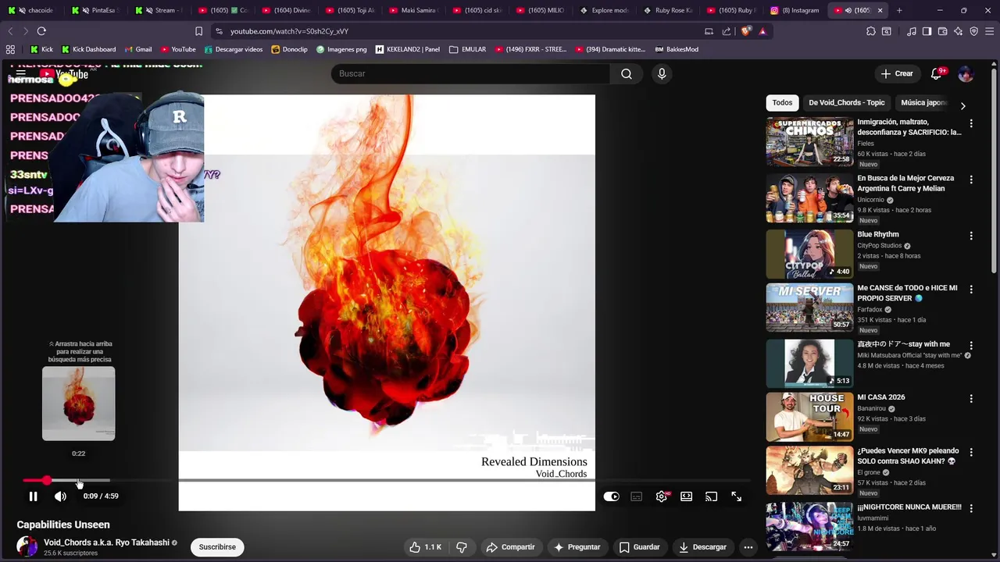Viewport: 1000px width, 562px height.
Task: Open the playlist music note icon in browser toolbar
Action: click(x=911, y=31)
